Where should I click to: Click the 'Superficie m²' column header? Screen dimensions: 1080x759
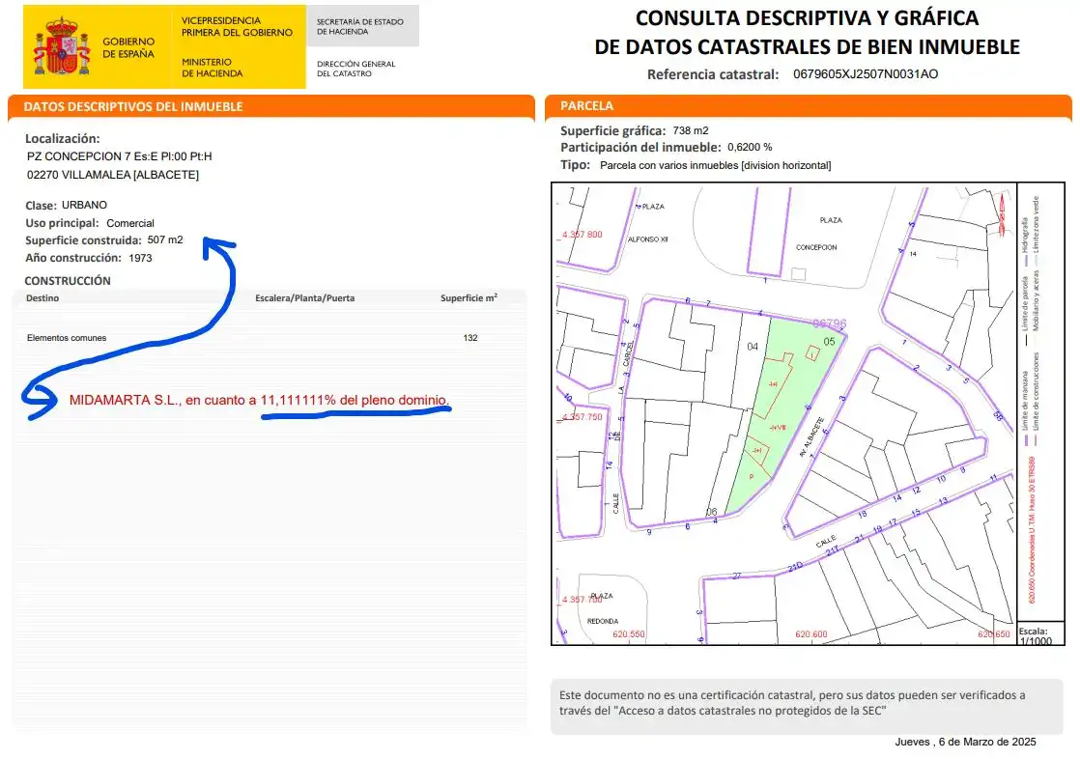click(x=469, y=297)
